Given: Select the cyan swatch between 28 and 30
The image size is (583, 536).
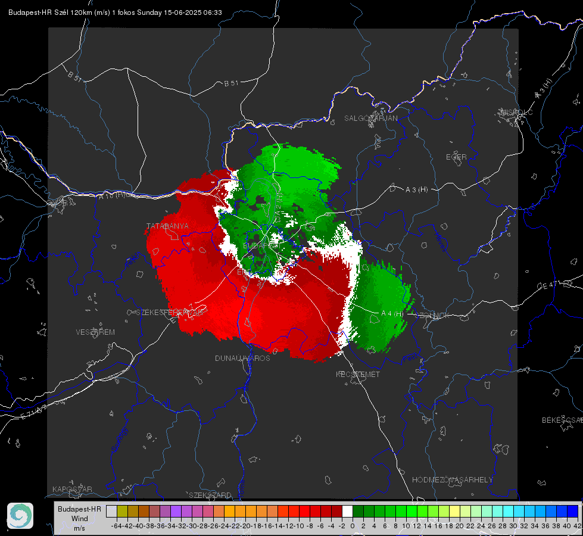Looking at the screenshot, I should (509, 512).
